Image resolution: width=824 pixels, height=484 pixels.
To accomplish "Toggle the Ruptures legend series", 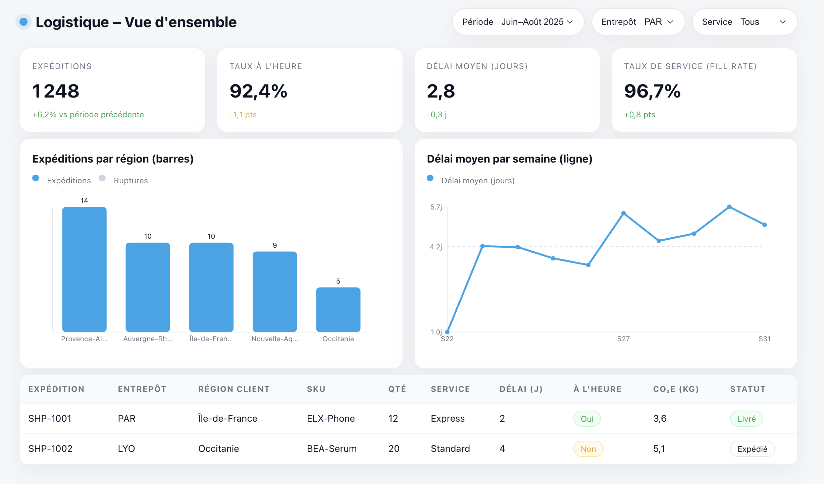I will 131,181.
